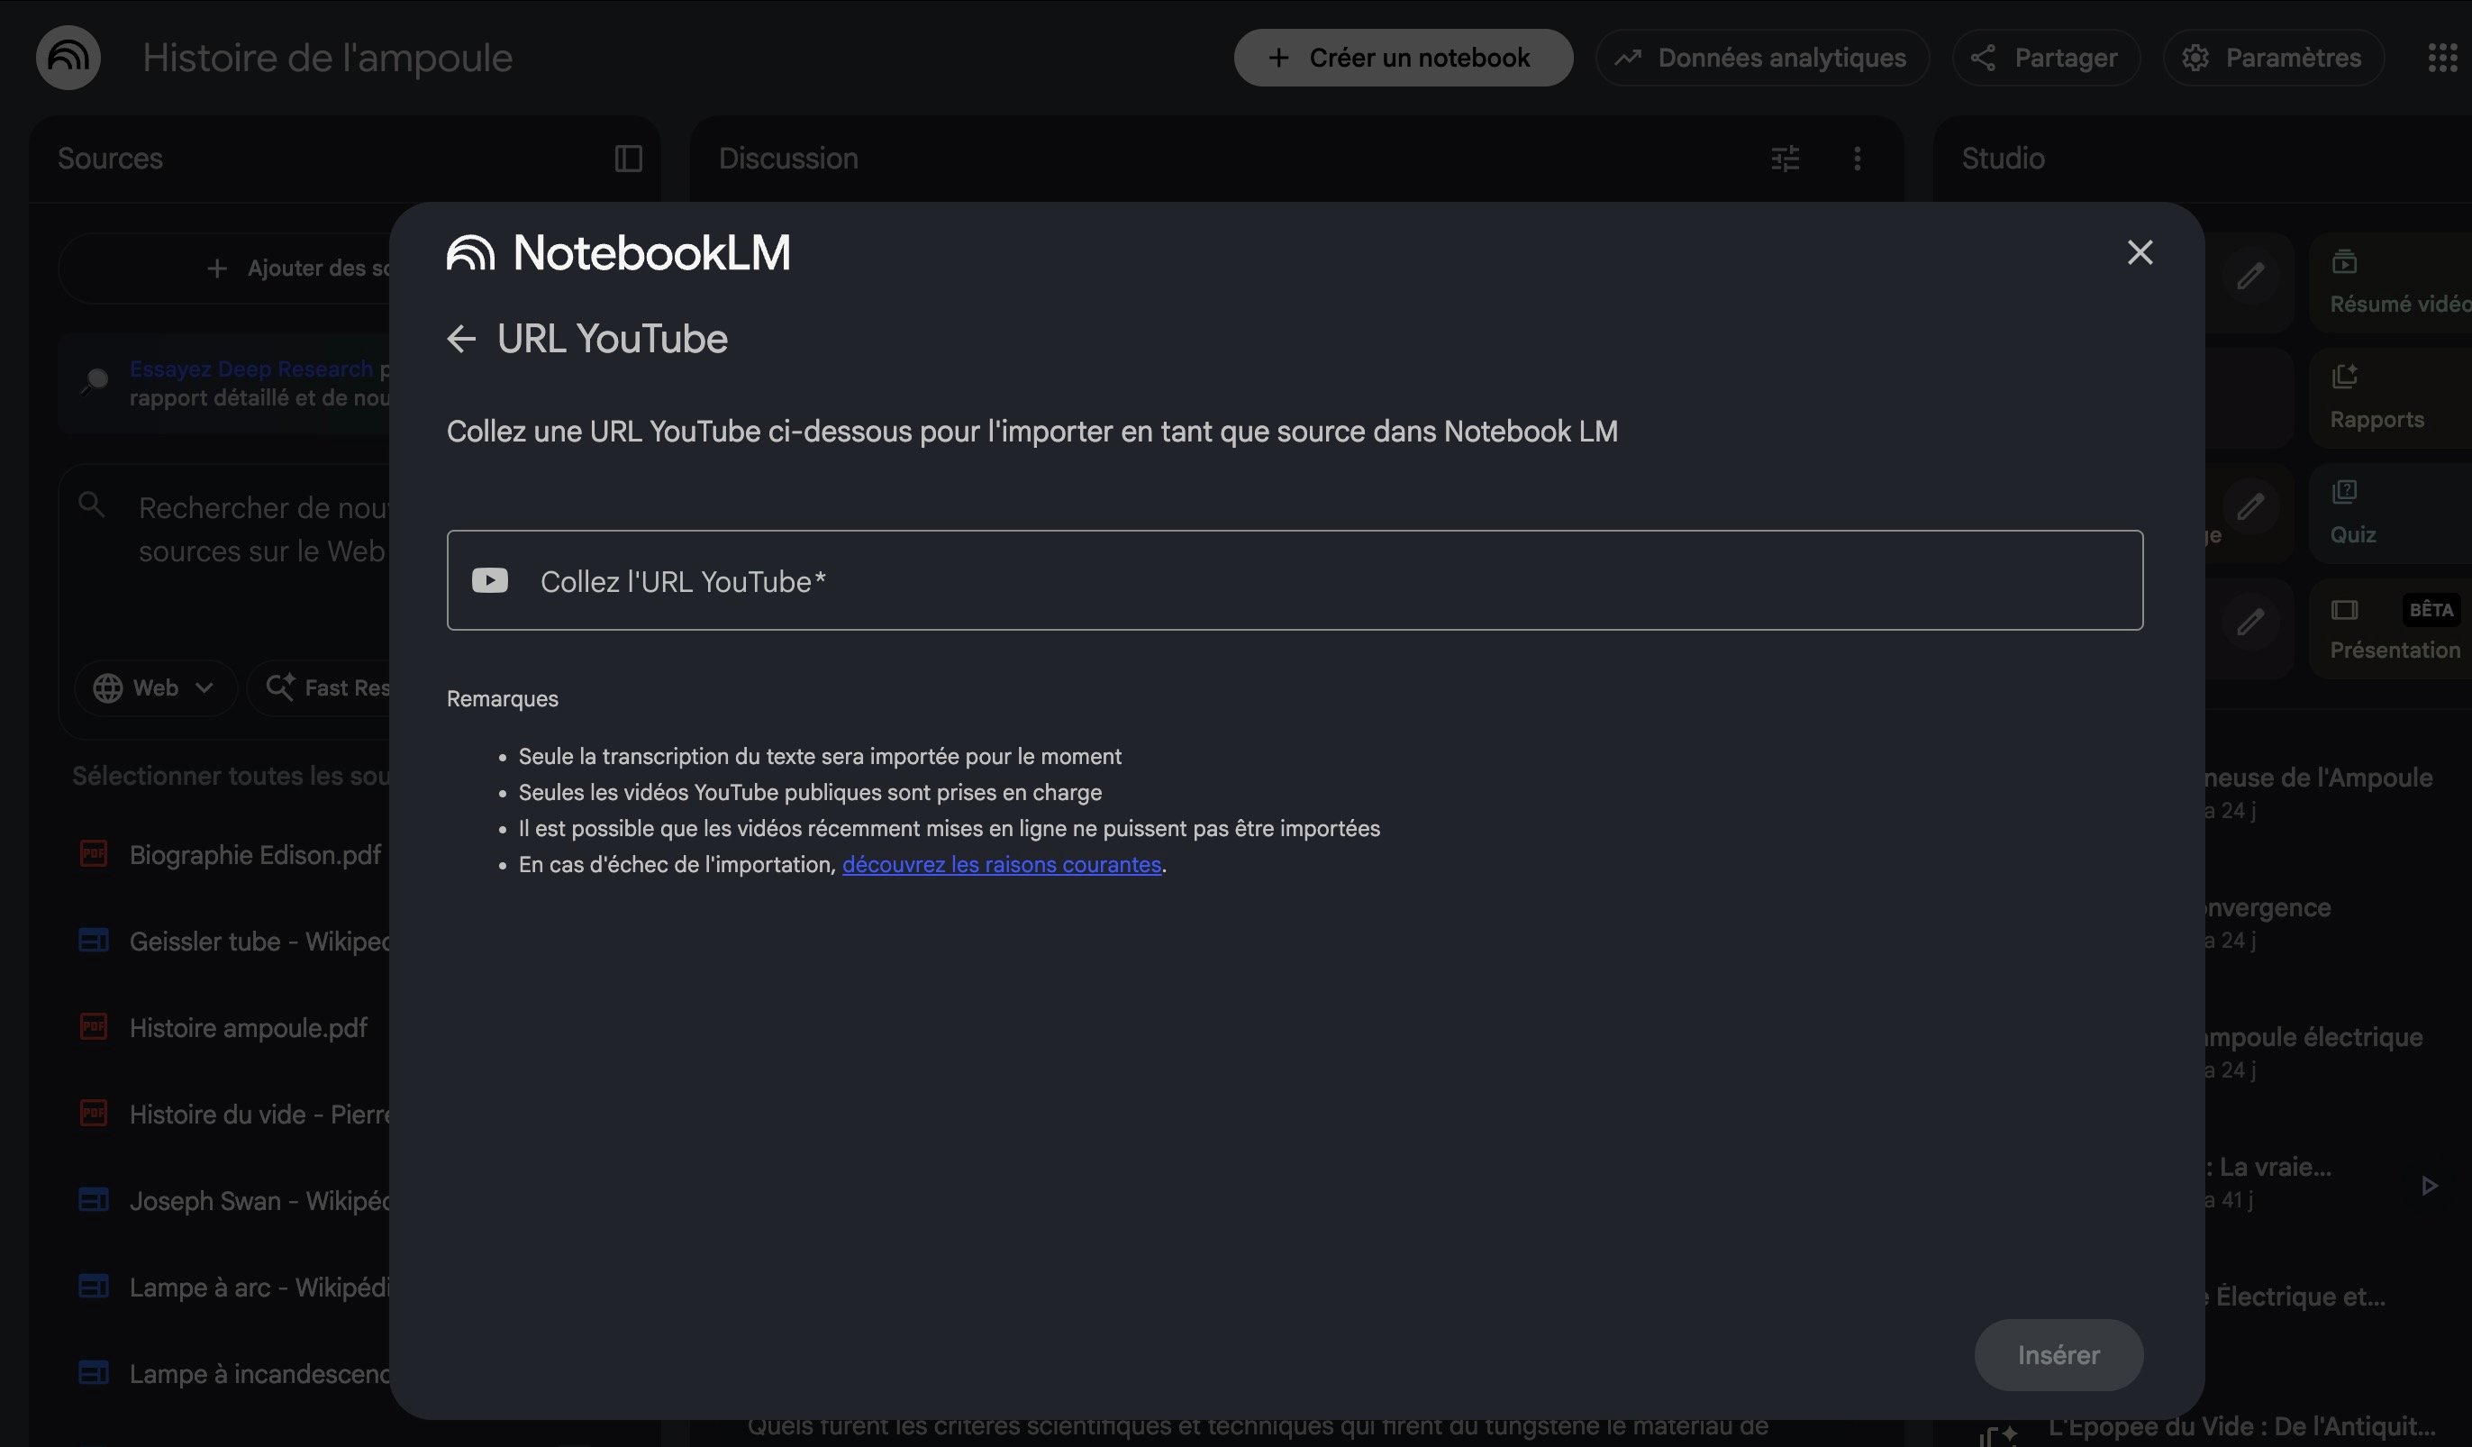The width and height of the screenshot is (2472, 1447).
Task: Open Quiz in Studio
Action: (2392, 513)
